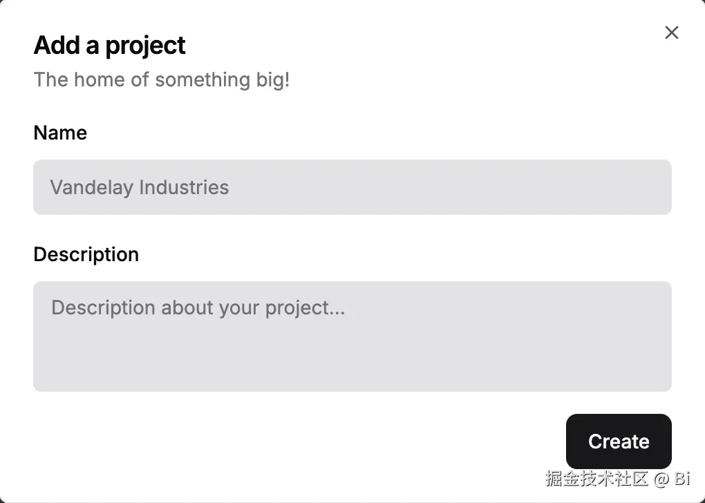Click the Name field label

click(x=60, y=133)
